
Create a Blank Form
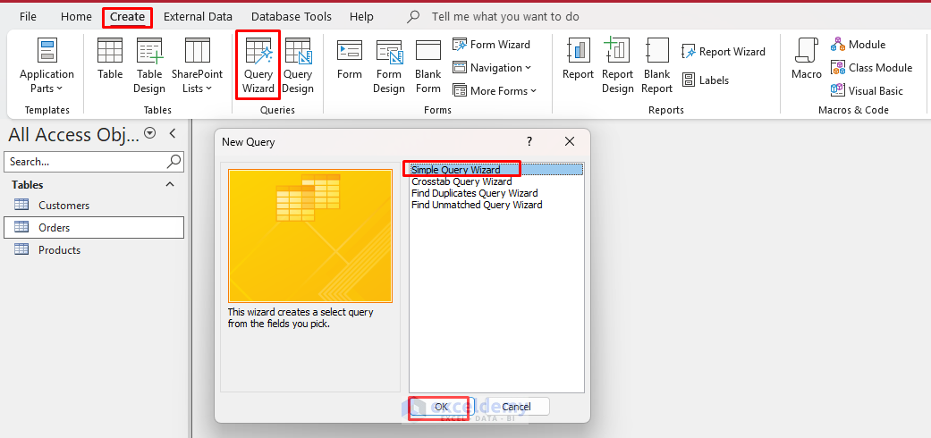pos(428,66)
